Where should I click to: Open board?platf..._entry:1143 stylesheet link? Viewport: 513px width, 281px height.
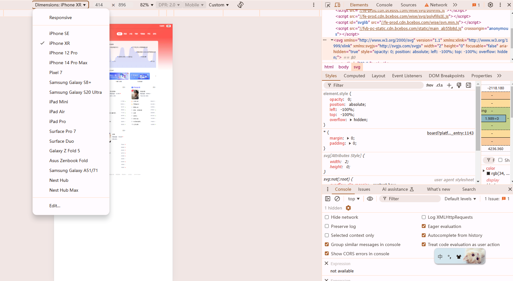pyautogui.click(x=450, y=133)
